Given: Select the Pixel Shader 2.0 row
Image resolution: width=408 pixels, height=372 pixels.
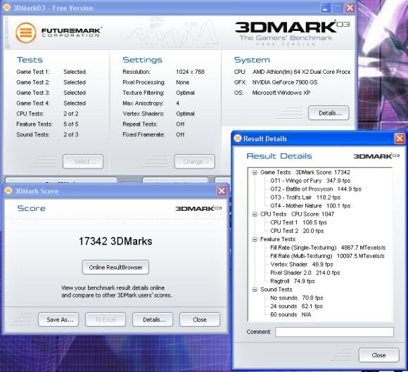Looking at the screenshot, I should coord(305,273).
